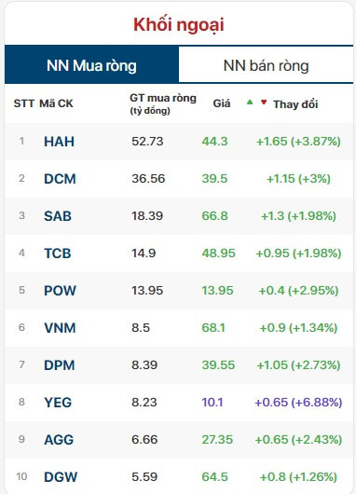Select the TCB ticker symbol

pos(58,254)
